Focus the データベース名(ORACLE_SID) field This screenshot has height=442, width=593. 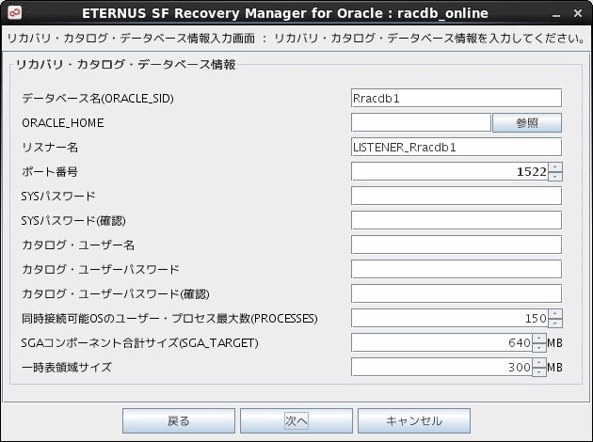coord(457,98)
